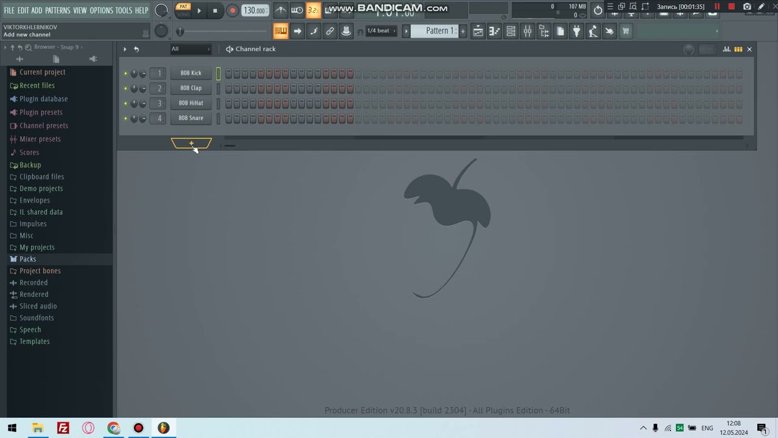Image resolution: width=778 pixels, height=438 pixels.
Task: Open the EDIT menu
Action: tap(23, 10)
